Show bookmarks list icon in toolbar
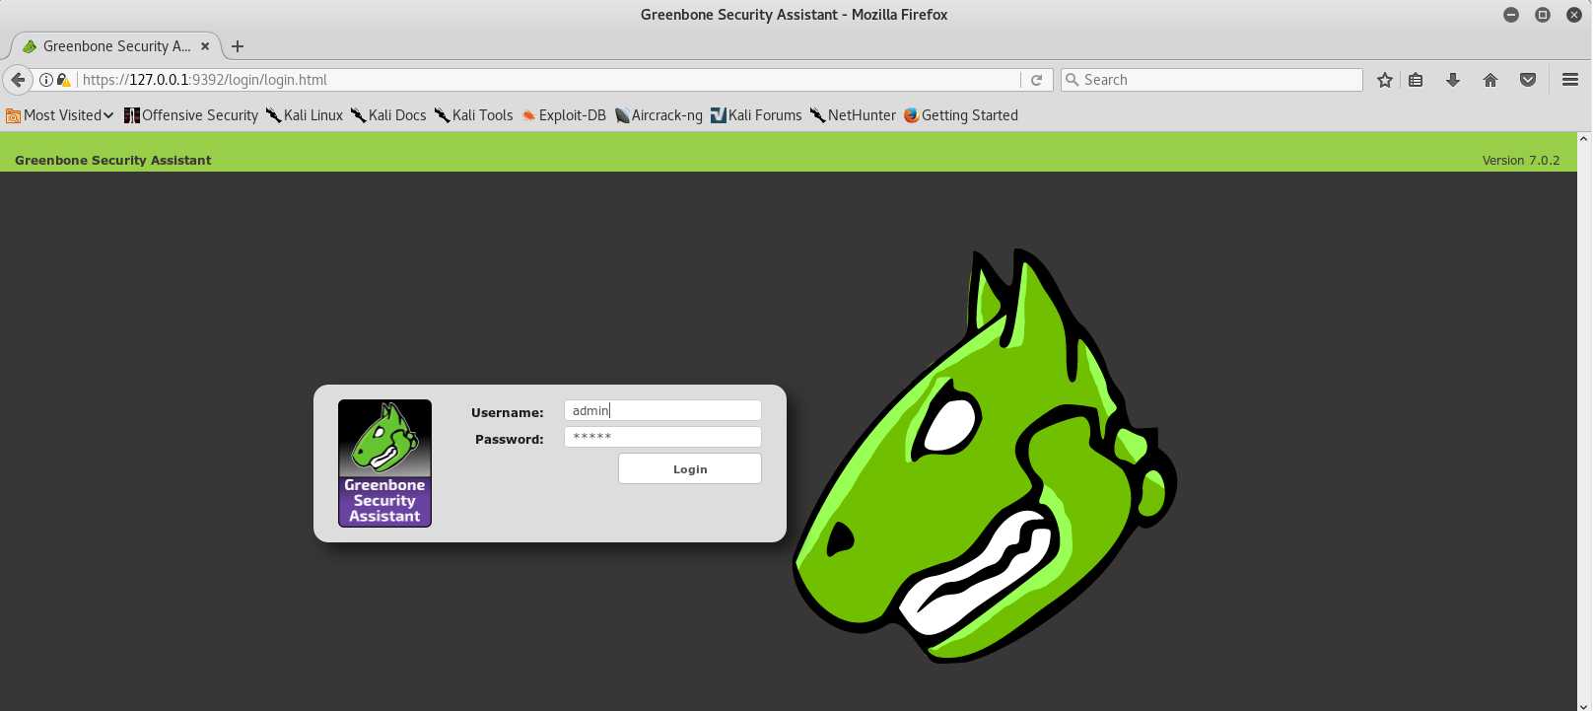Screen dimensions: 1593x711 point(1416,80)
